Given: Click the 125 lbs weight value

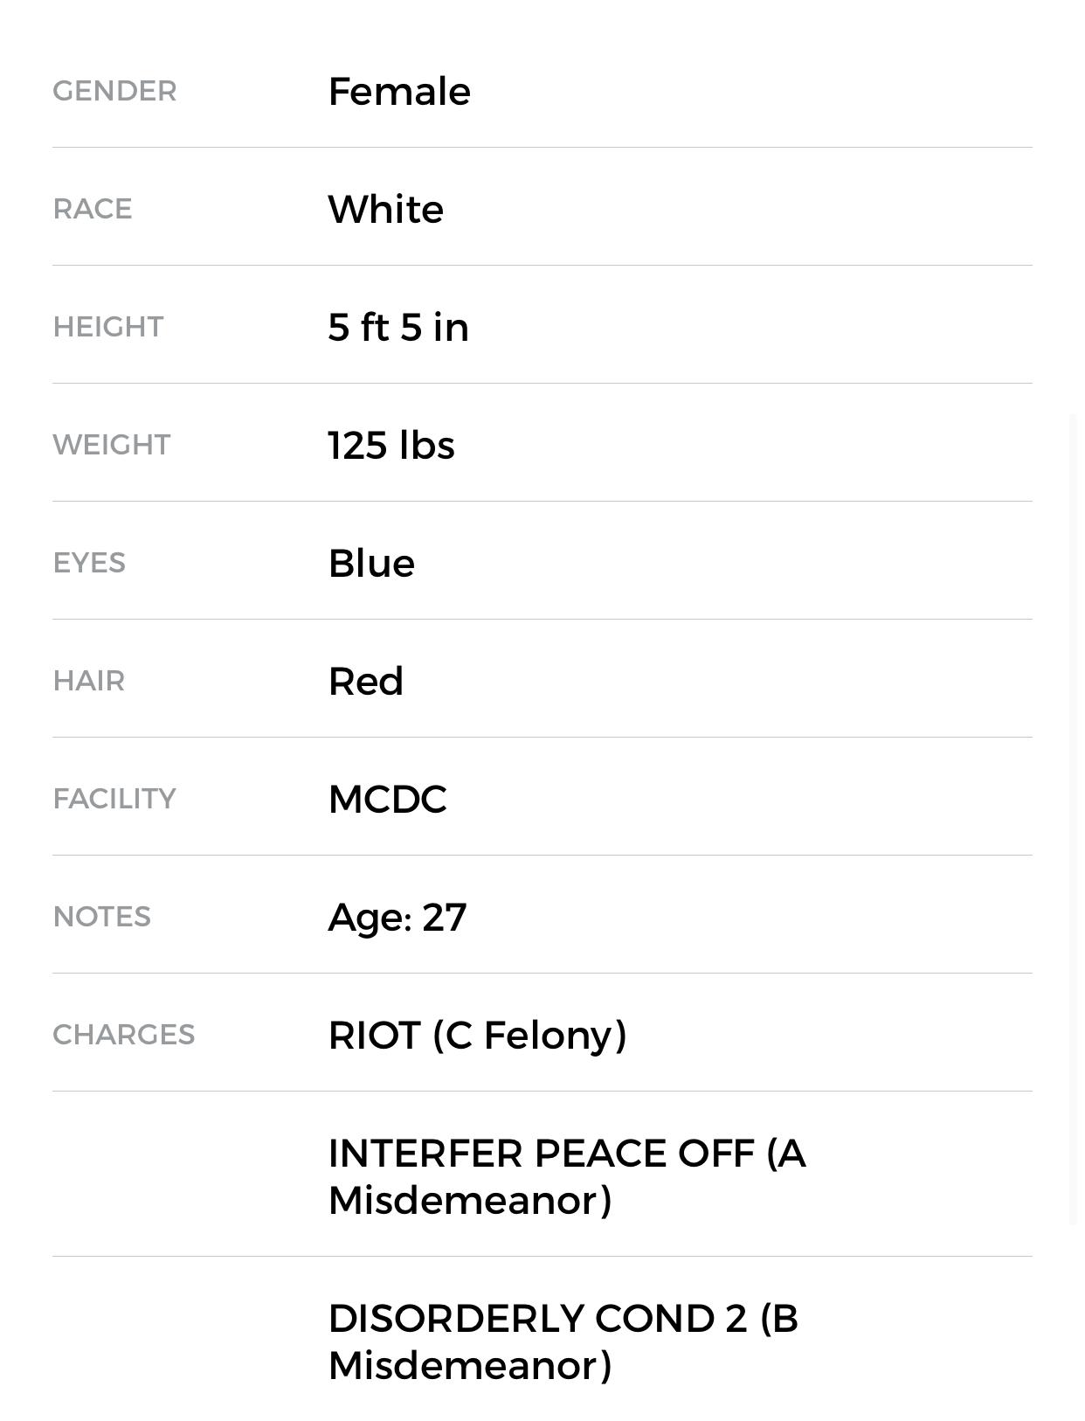Looking at the screenshot, I should [391, 446].
